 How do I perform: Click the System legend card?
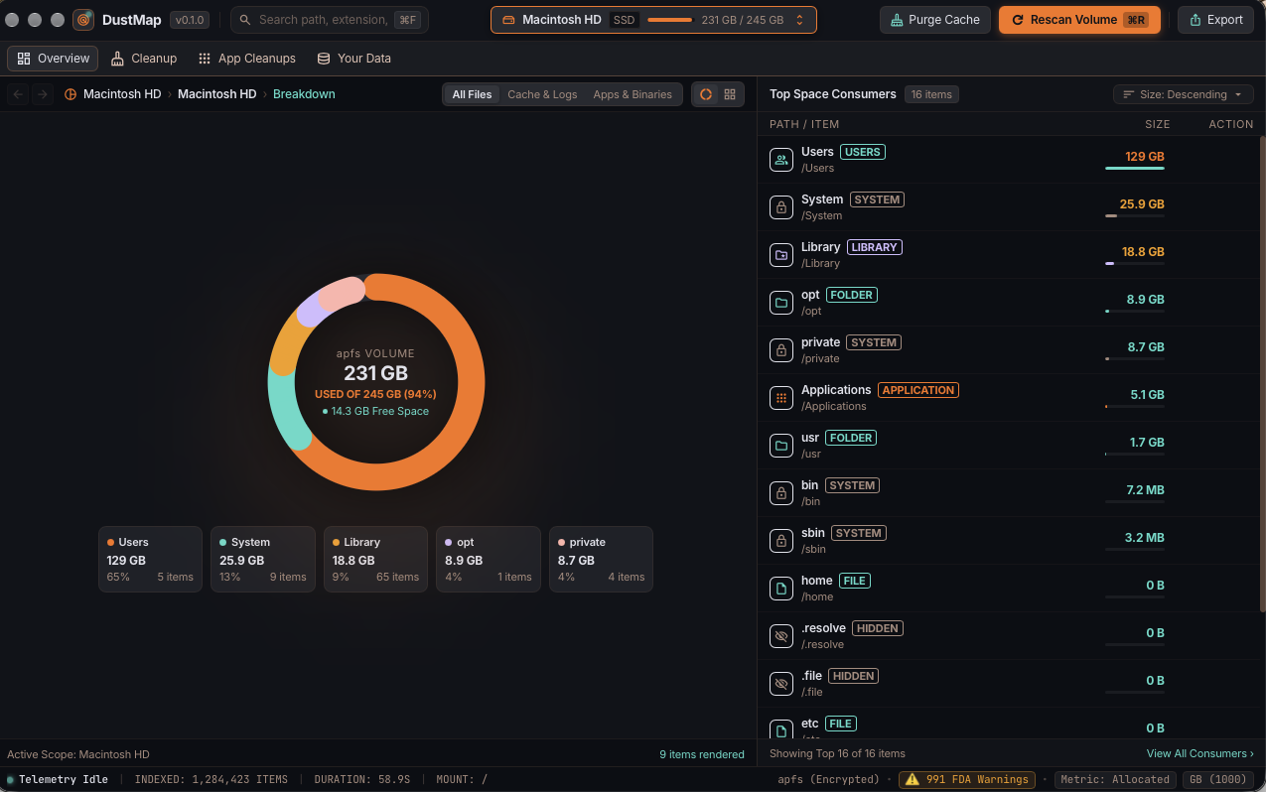(263, 559)
